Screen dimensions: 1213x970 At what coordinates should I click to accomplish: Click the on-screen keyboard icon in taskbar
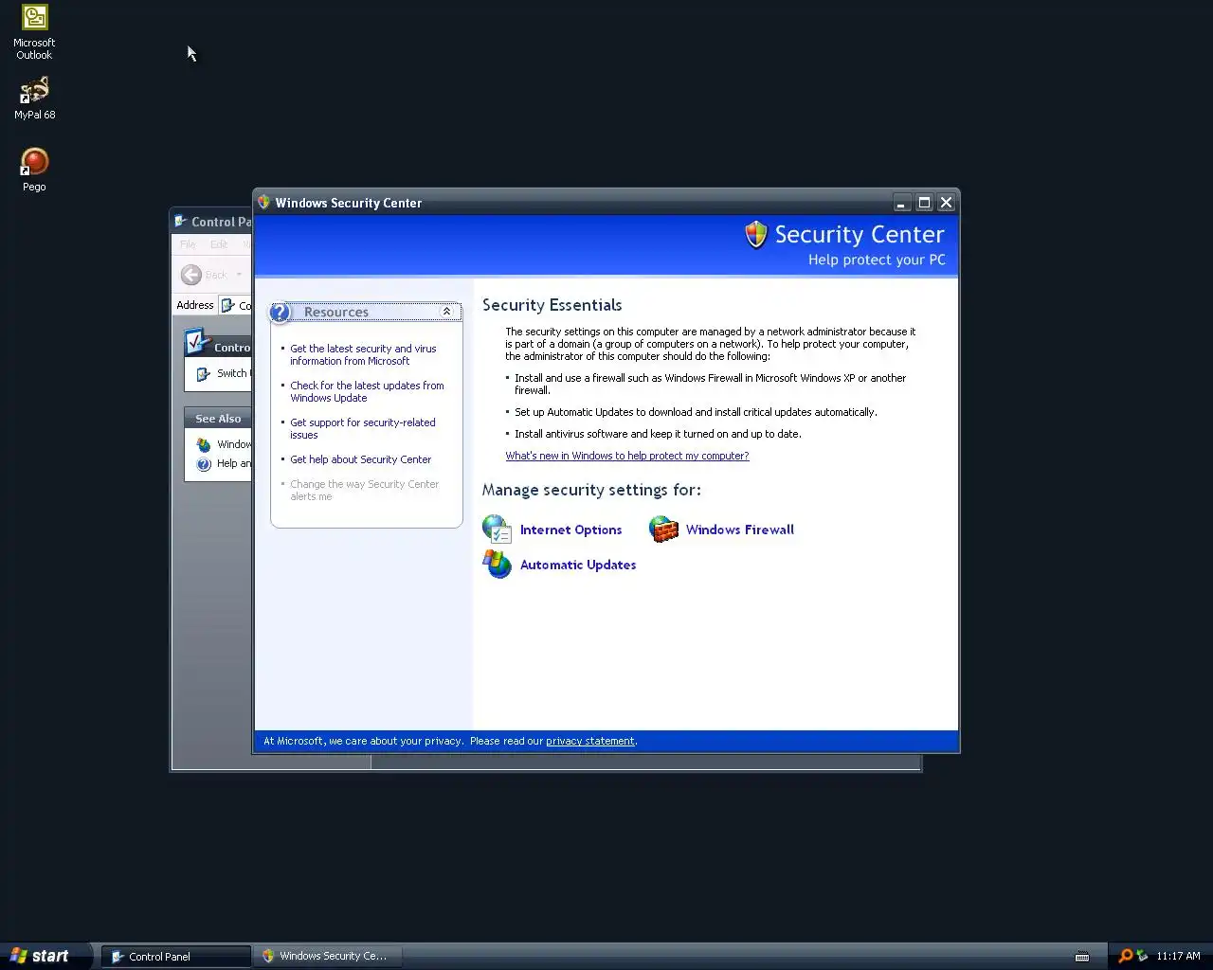[1082, 957]
